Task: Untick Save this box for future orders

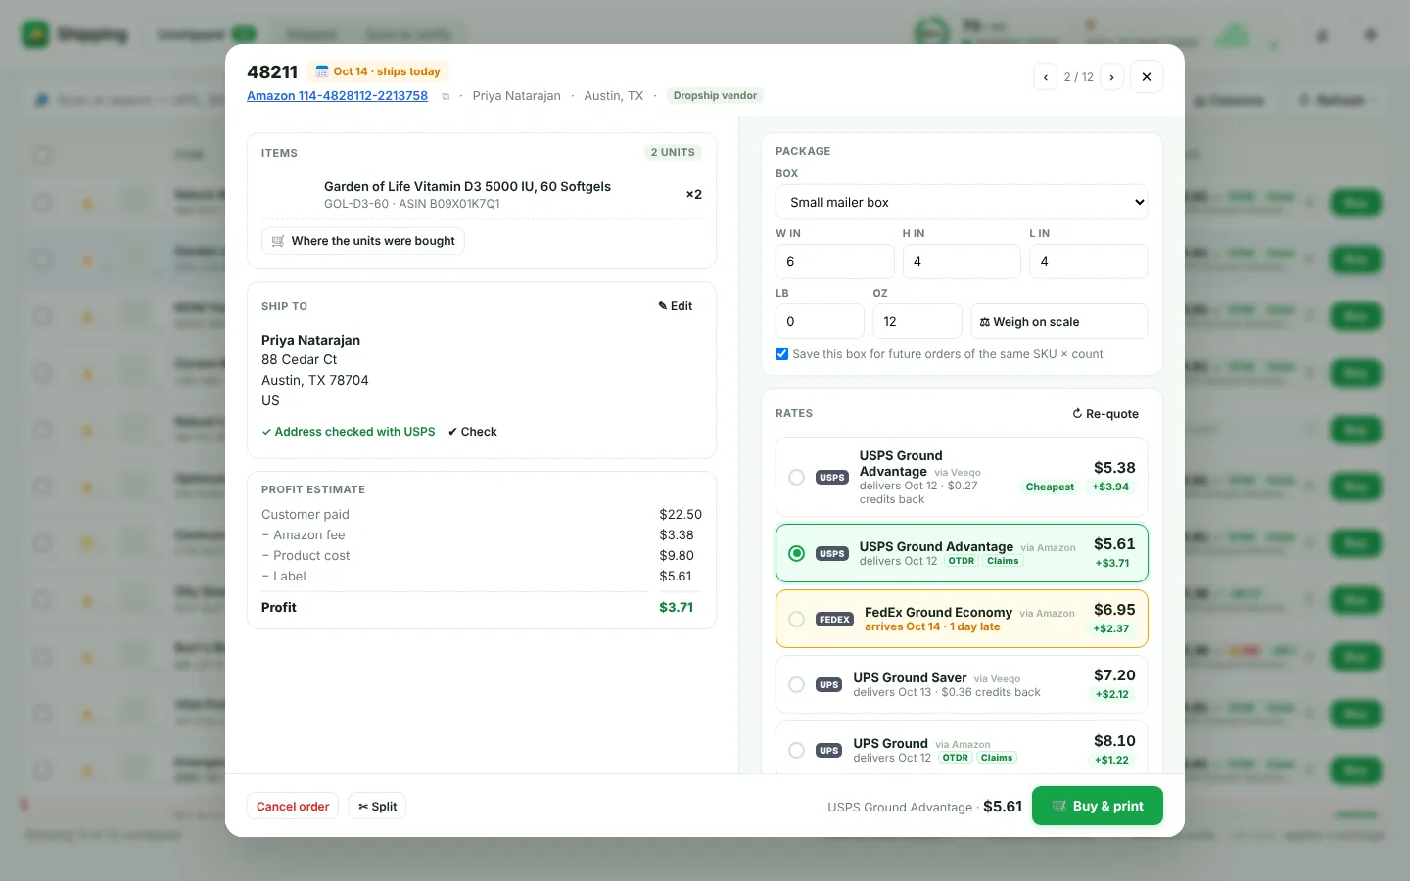Action: click(782, 354)
